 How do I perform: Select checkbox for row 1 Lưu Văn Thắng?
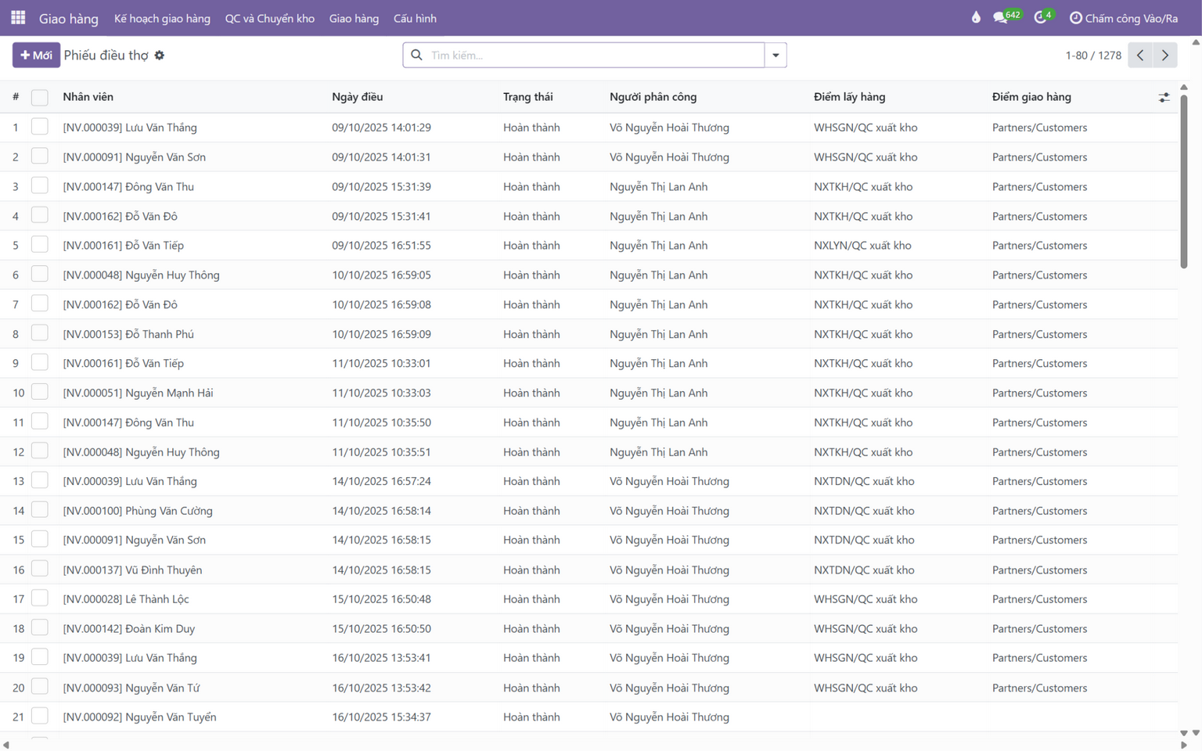40,127
